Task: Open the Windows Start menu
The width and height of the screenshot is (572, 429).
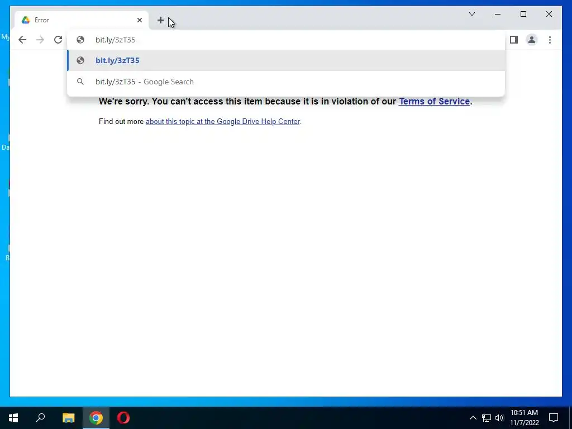Action: [x=13, y=418]
